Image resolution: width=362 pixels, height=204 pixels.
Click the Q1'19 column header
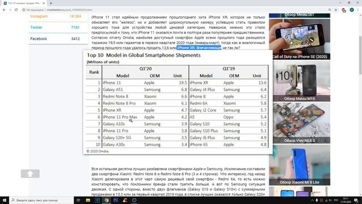point(229,69)
